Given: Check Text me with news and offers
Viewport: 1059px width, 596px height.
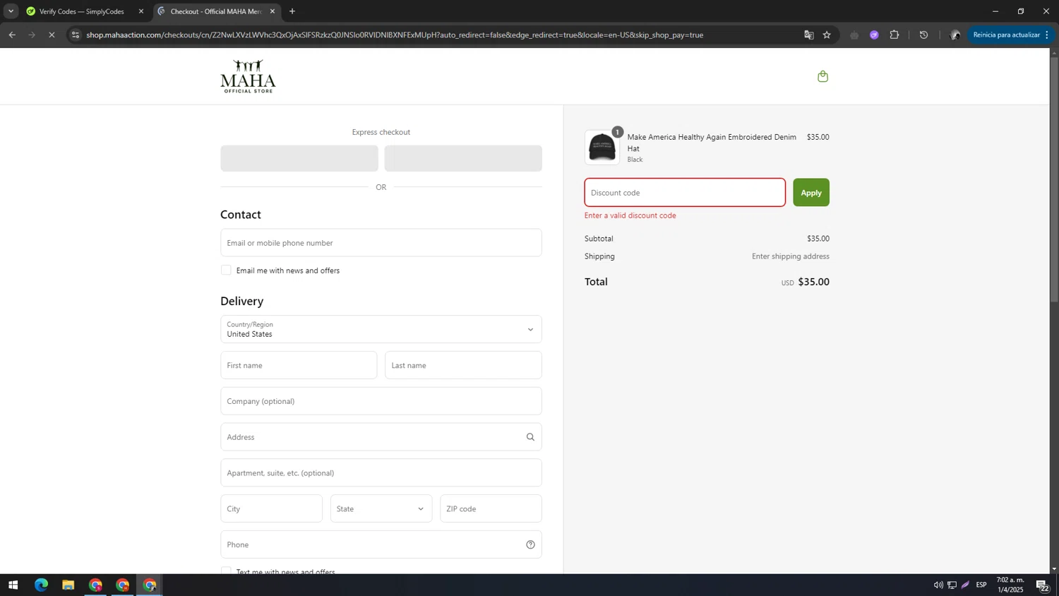Looking at the screenshot, I should point(226,571).
